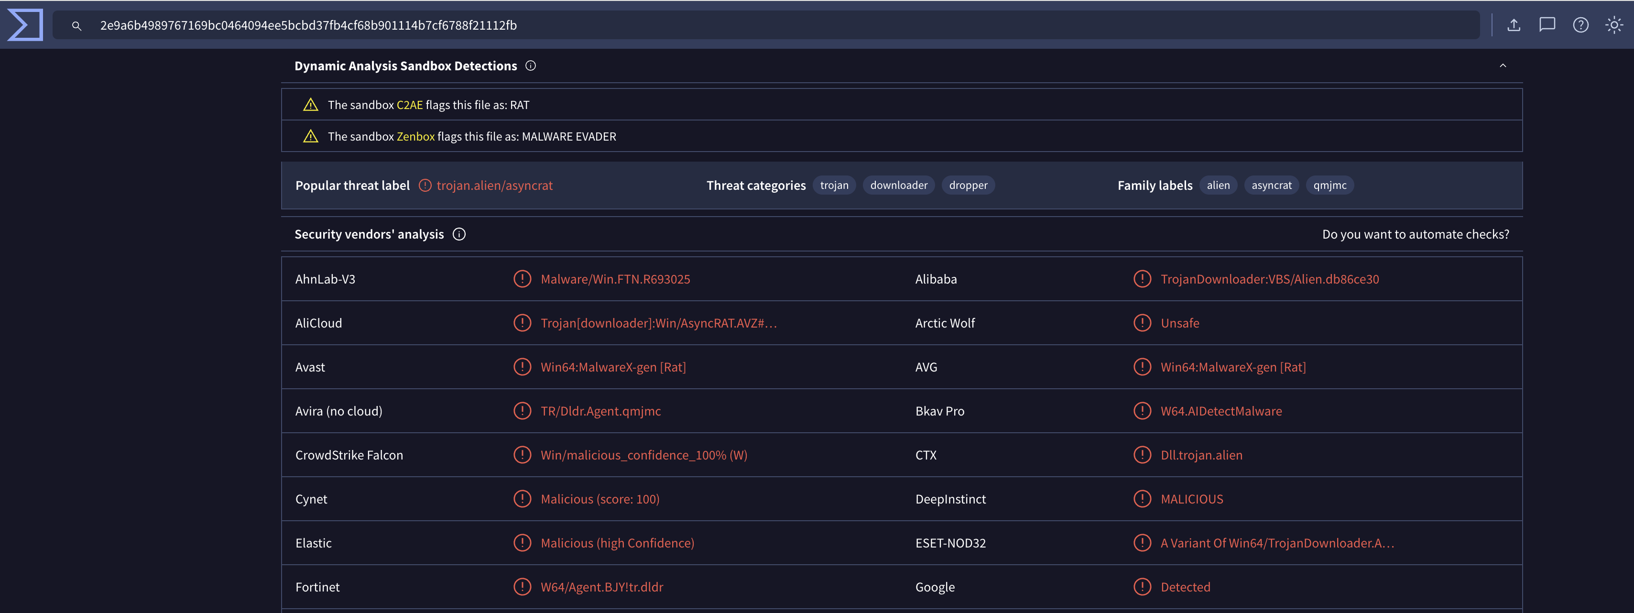Click the trojan.alien/asyncrat threat label
The image size is (1634, 613).
(x=494, y=186)
